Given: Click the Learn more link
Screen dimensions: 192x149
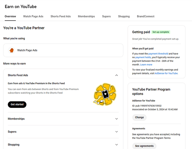Looking at the screenshot, I should [146, 65].
